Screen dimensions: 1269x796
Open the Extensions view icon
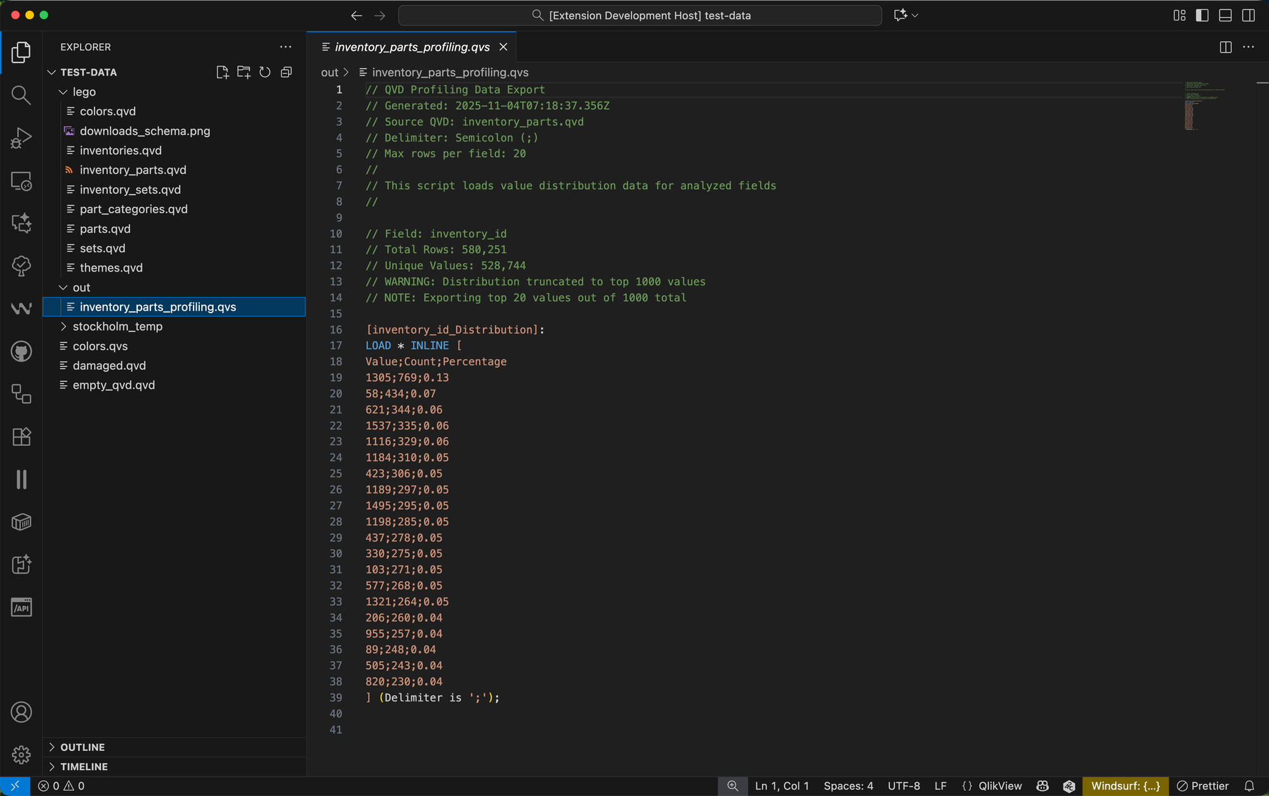21,436
